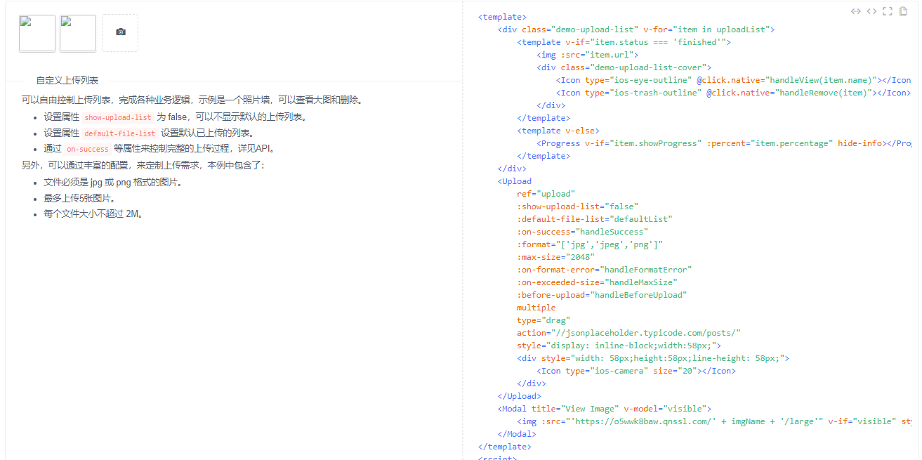Click the template v-else code line

point(558,131)
